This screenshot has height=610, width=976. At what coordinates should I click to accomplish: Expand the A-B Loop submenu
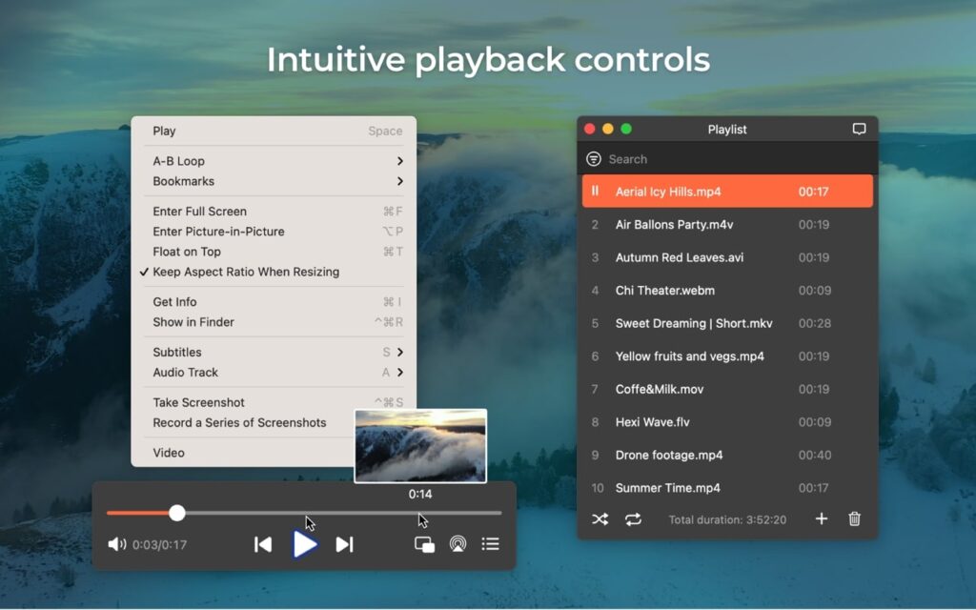pos(177,160)
